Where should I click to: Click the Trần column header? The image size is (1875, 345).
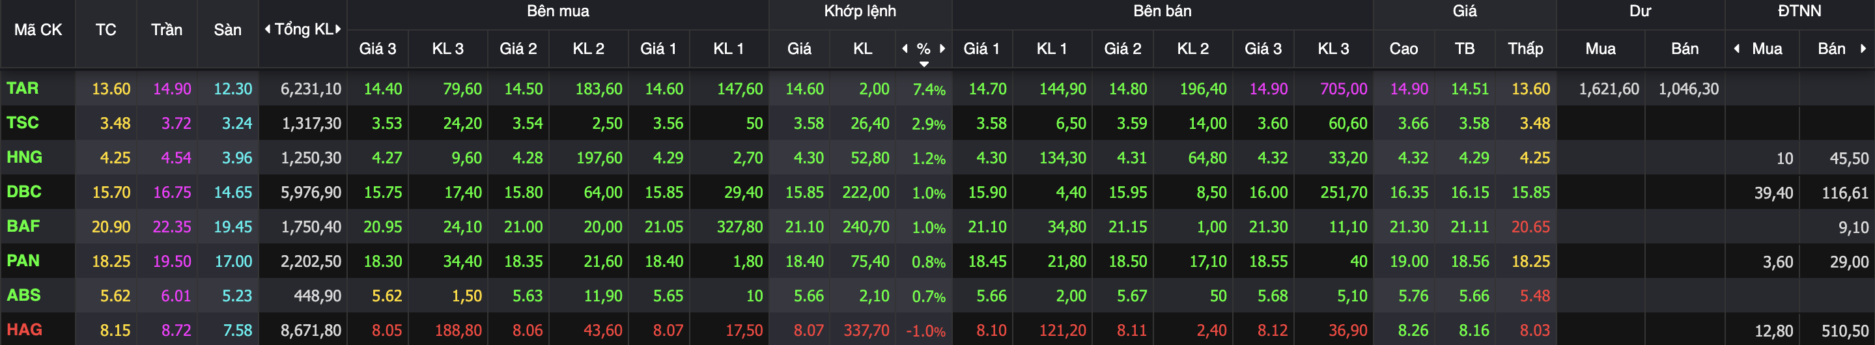pyautogui.click(x=167, y=30)
